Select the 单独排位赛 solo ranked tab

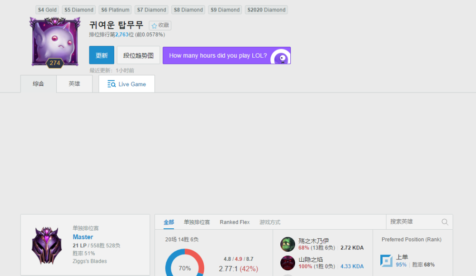click(197, 222)
